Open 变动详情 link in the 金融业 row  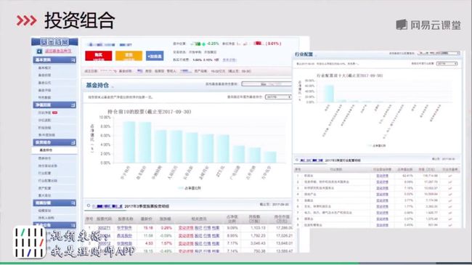coord(382,200)
